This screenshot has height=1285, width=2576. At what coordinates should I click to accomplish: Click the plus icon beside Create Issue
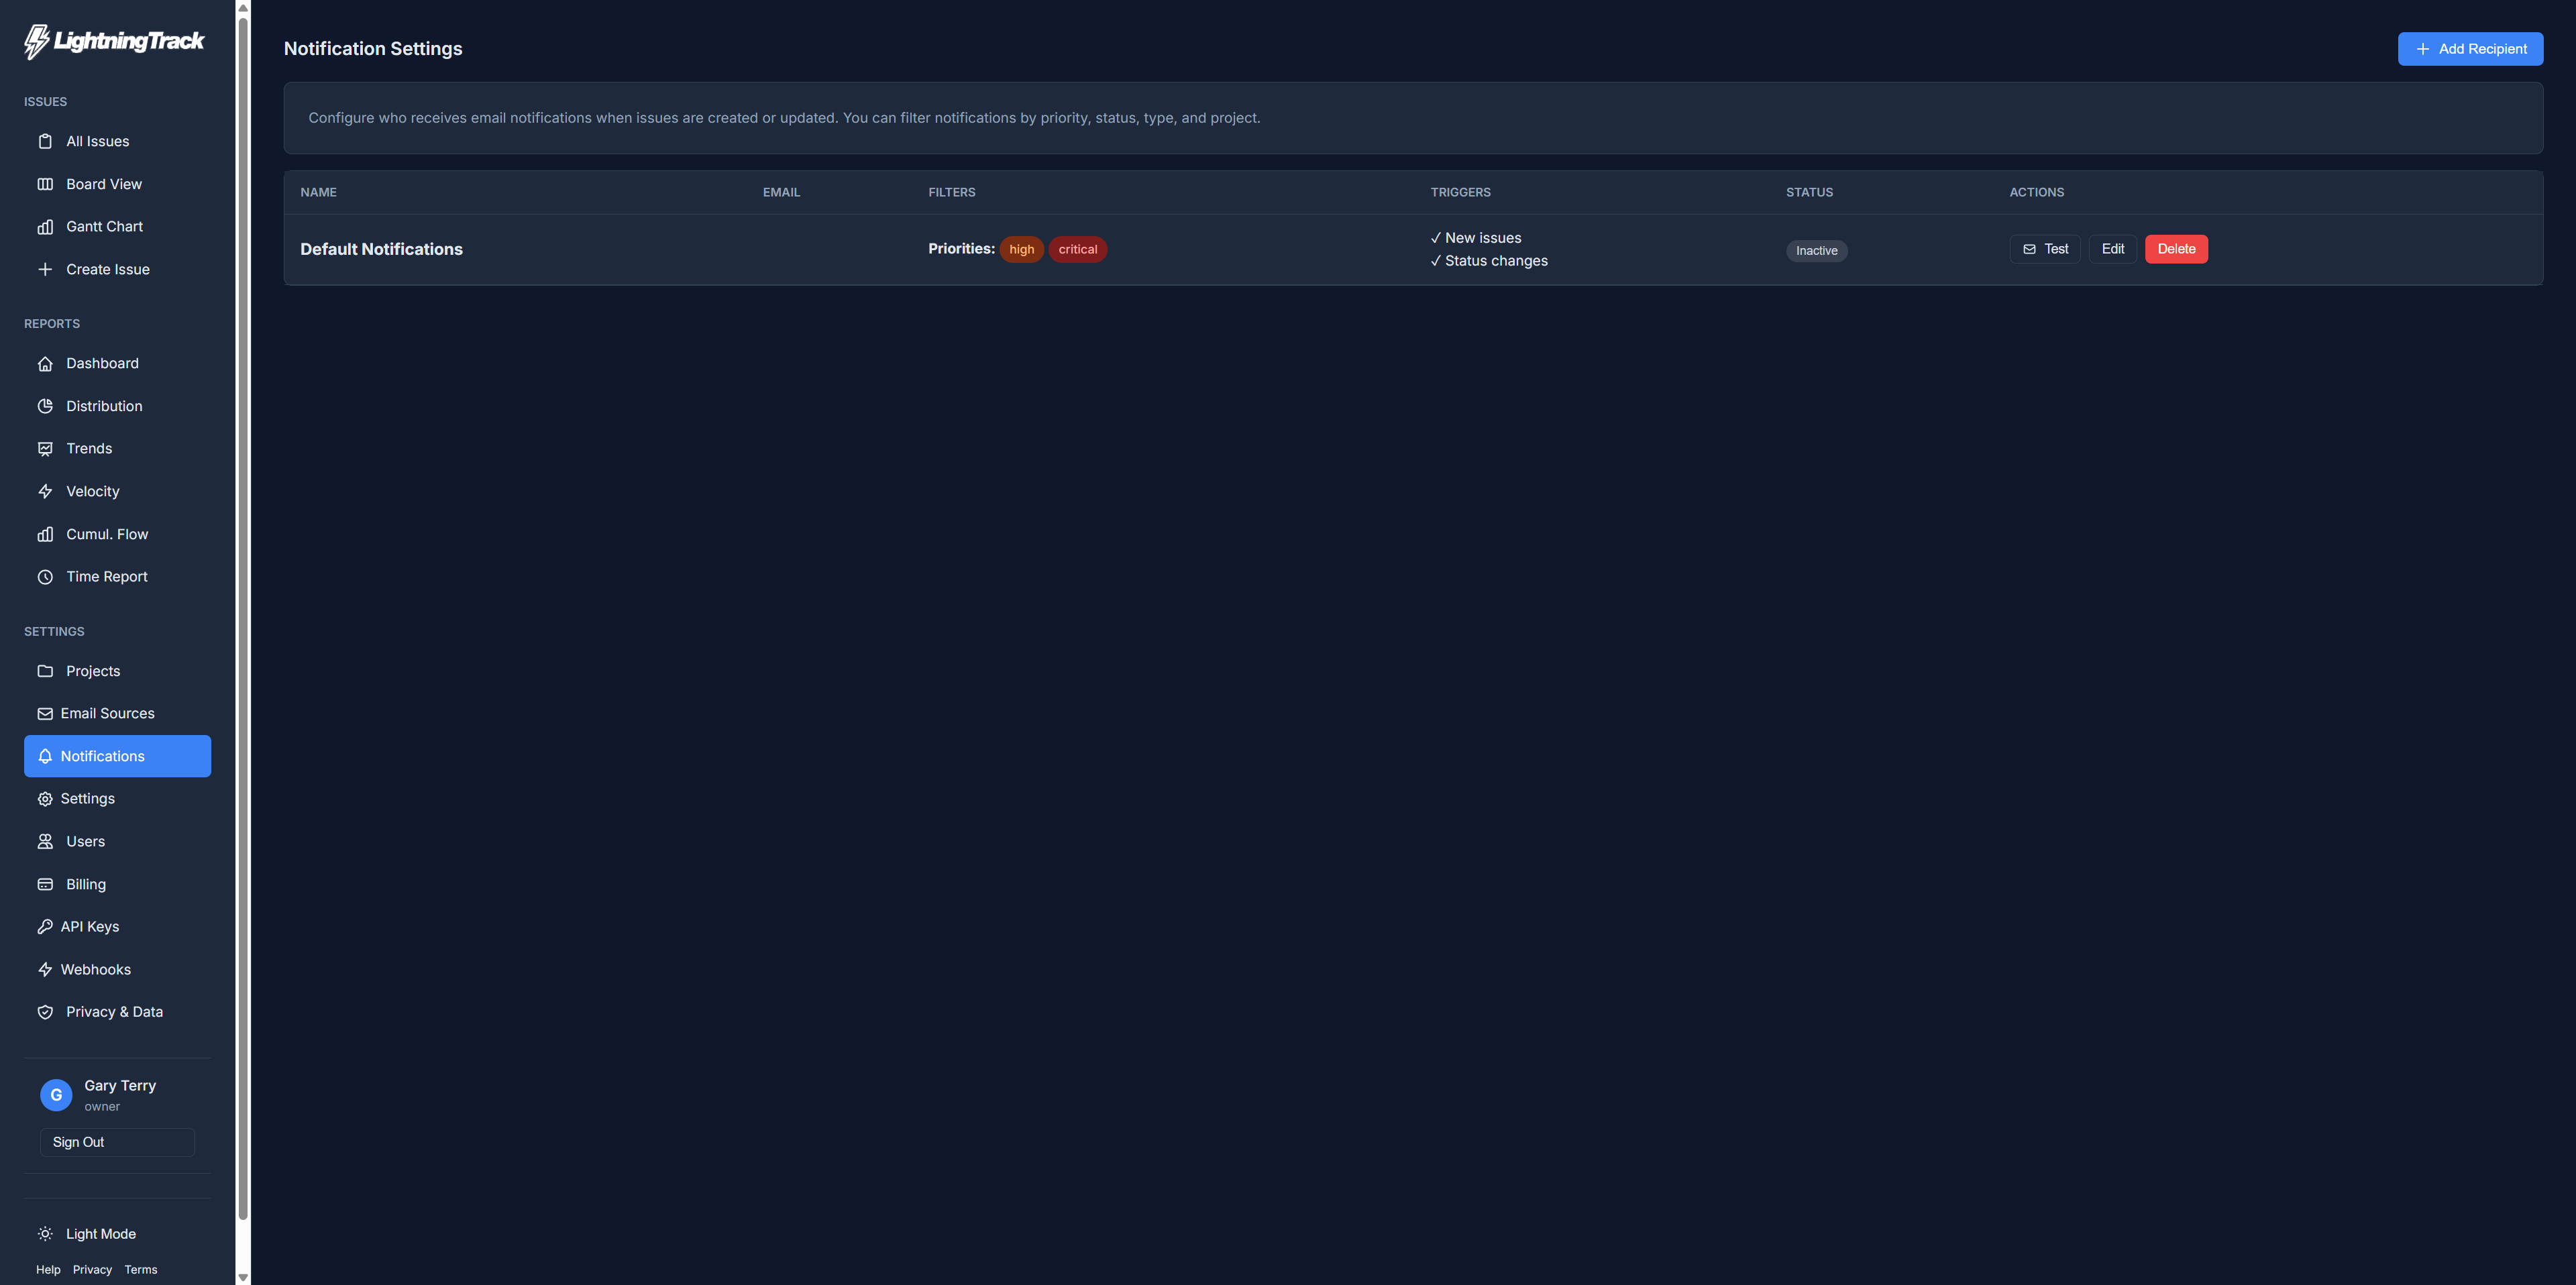(45, 269)
